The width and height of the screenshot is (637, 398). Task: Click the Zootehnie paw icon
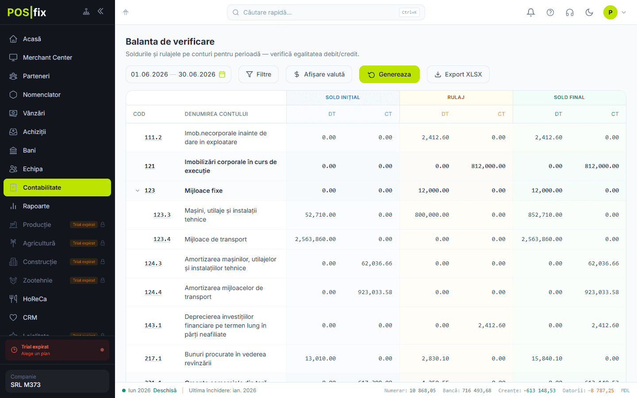point(13,280)
